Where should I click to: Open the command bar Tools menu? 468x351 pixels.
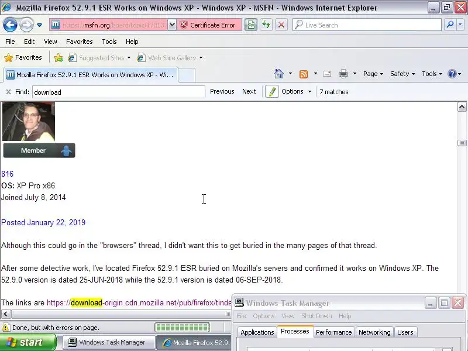[432, 74]
